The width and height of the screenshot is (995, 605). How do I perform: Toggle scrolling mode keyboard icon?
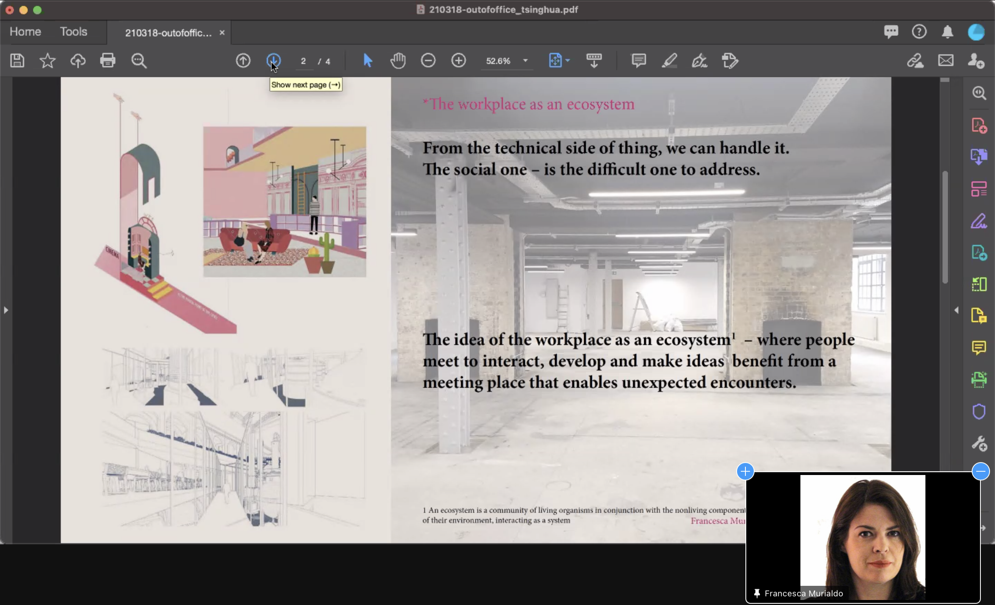[x=594, y=61]
